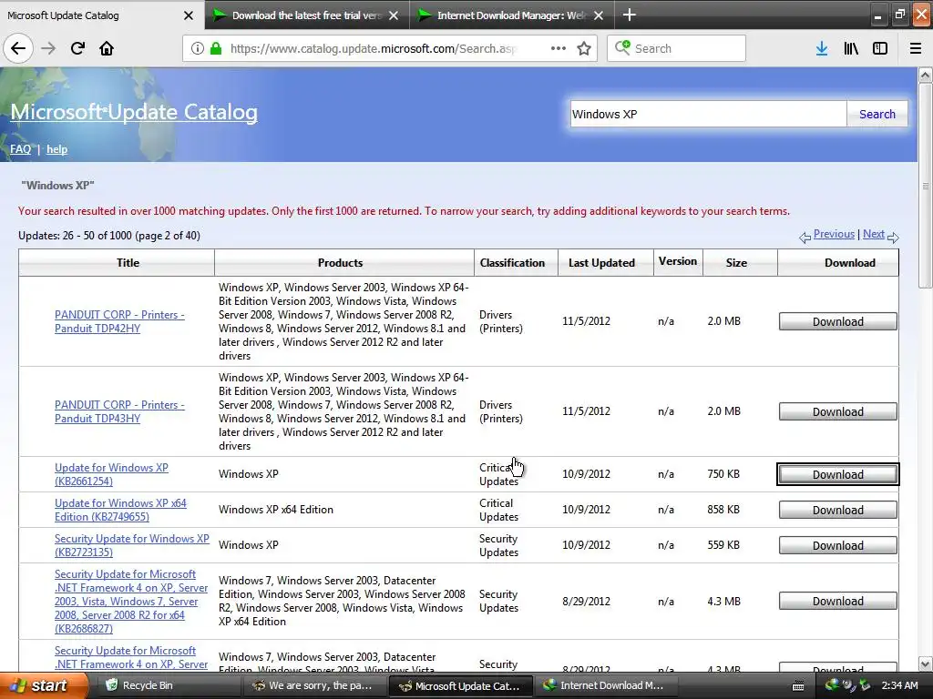Screen dimensions: 933x699
Task: Activate Microsoft Update Catalog taskbar window
Action: (x=458, y=685)
